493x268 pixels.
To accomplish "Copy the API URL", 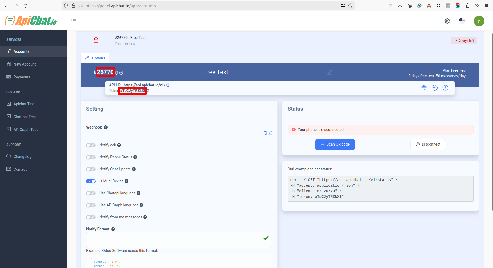I will [x=168, y=85].
